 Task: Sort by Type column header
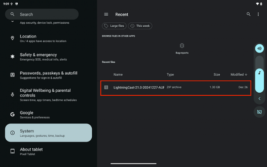pos(170,74)
